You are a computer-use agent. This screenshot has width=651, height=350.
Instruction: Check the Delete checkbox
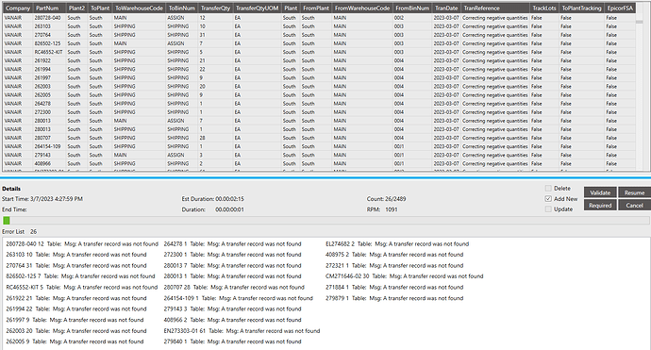coord(548,188)
